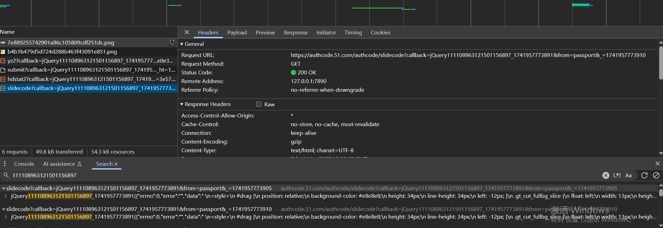Refresh the search results
Viewport: 663px width, 228px height.
click(644, 176)
